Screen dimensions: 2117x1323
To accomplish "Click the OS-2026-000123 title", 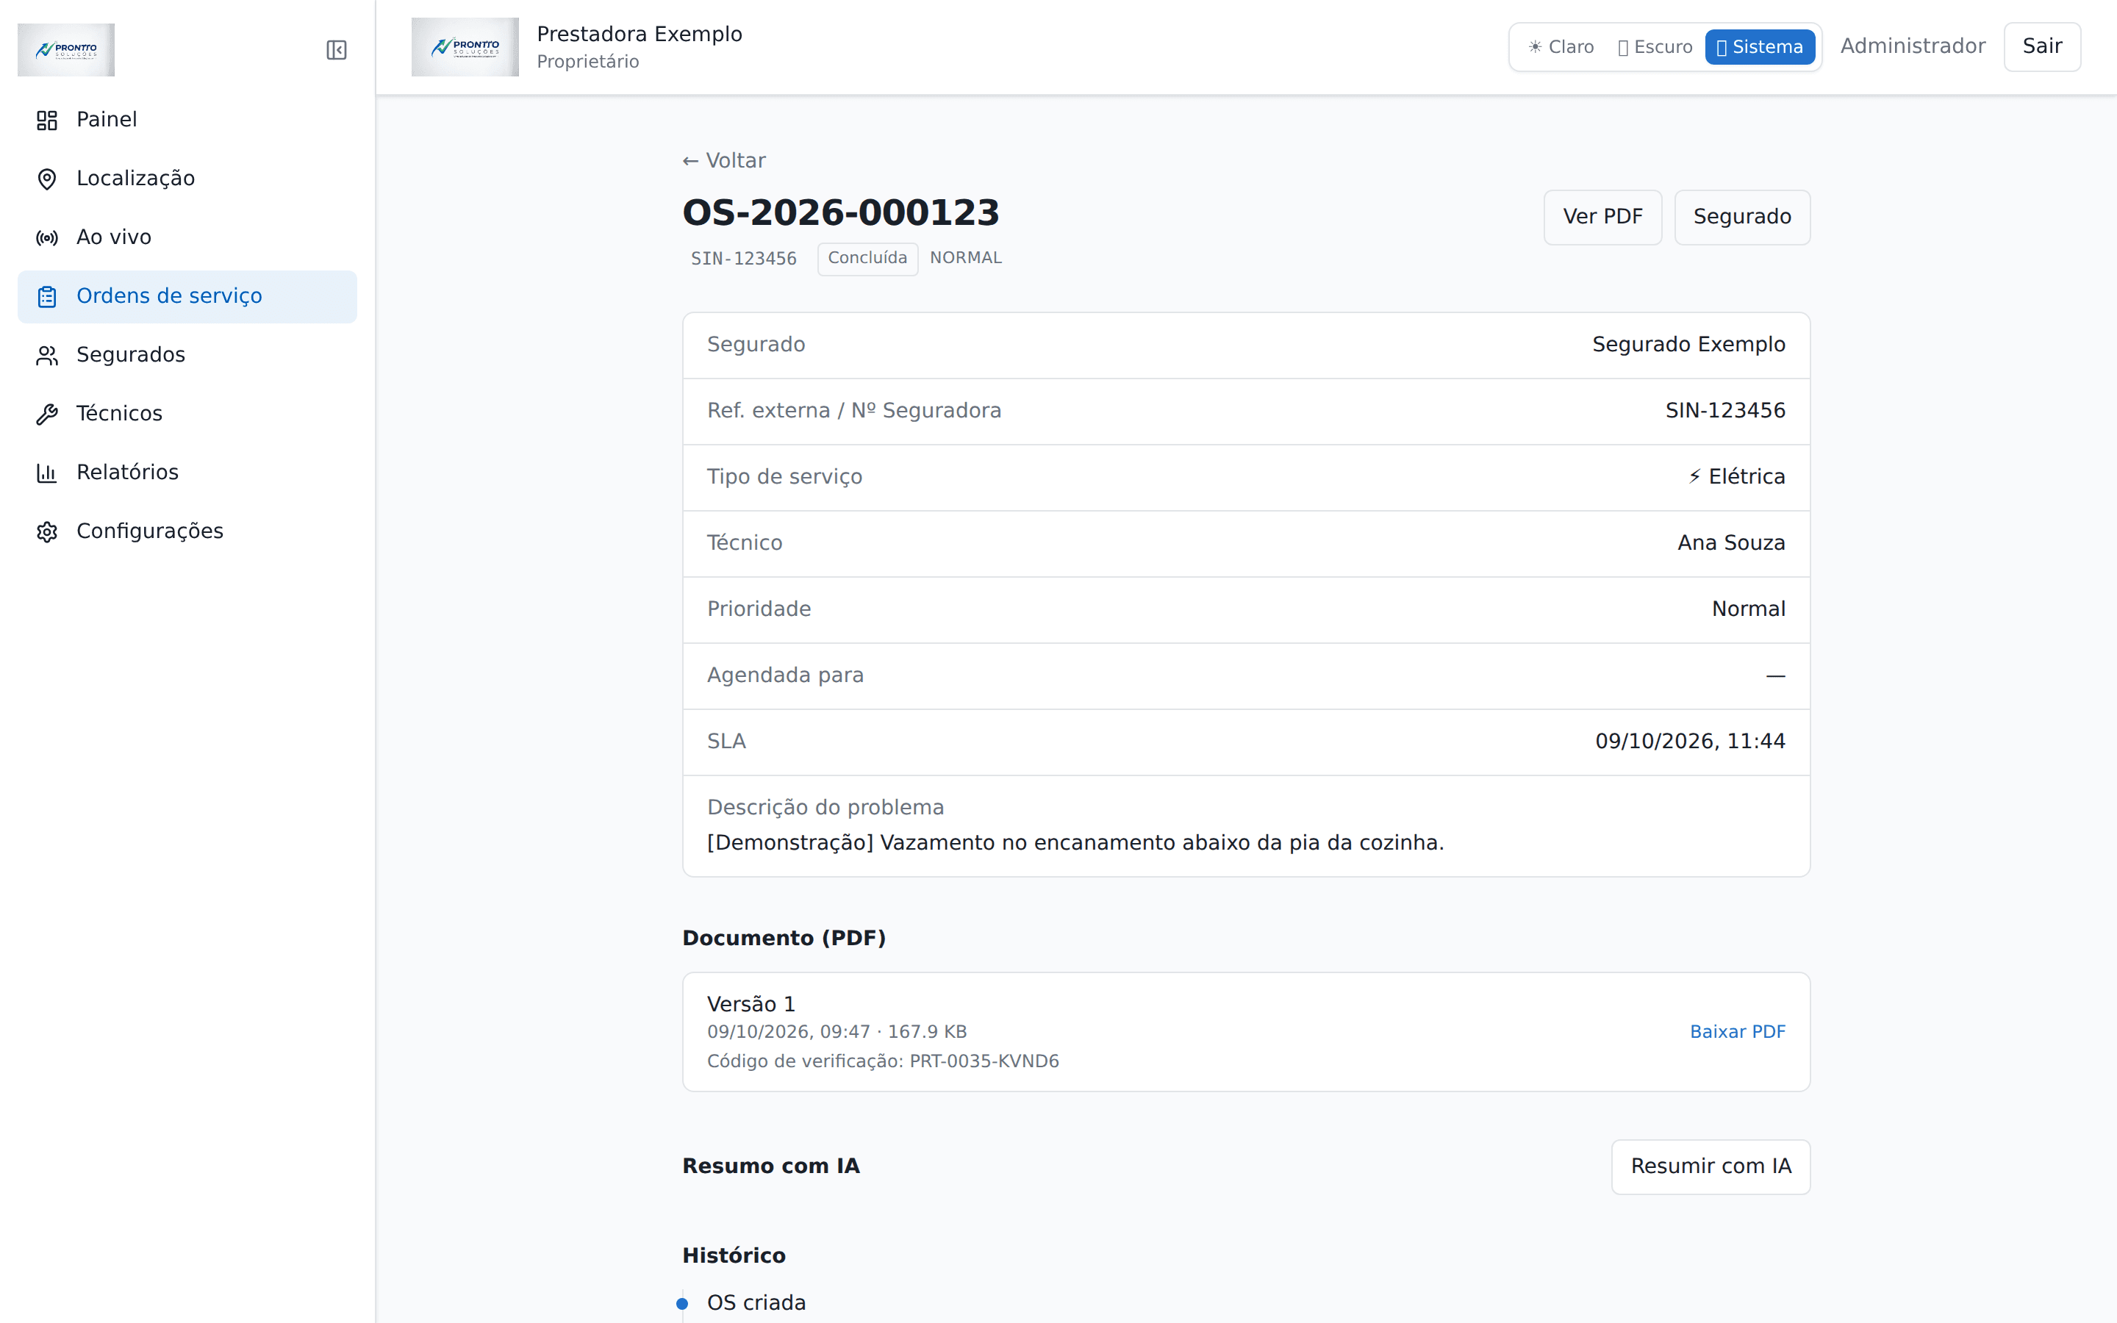I will pos(841,212).
